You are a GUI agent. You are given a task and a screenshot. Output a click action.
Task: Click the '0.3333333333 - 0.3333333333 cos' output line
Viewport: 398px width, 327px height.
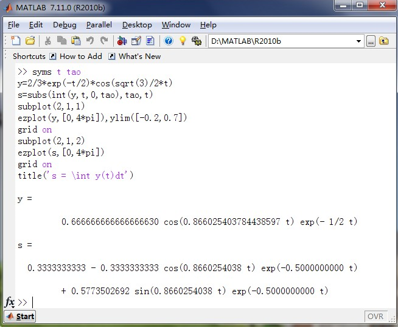pyautogui.click(x=192, y=268)
